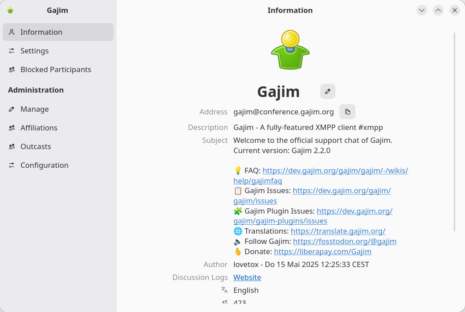Viewport: 465px width, 312px height.
Task: Open the Affiliations page
Action: click(58, 128)
